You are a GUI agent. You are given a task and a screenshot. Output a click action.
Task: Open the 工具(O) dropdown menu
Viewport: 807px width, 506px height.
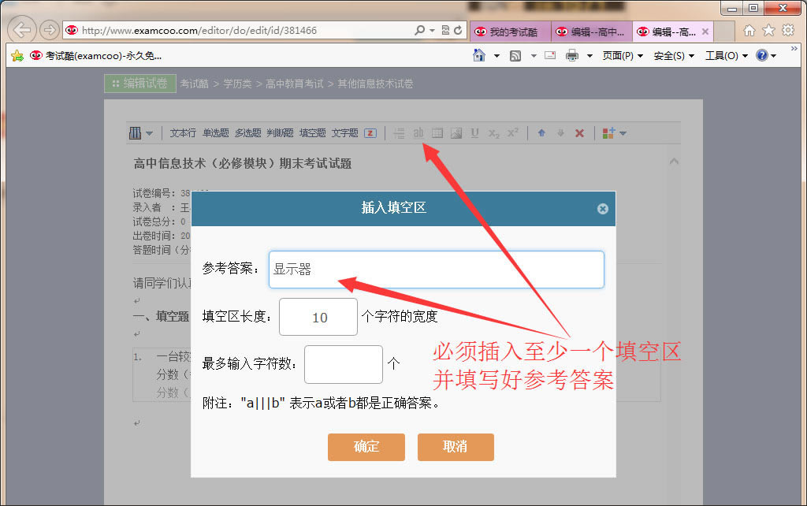tap(723, 55)
